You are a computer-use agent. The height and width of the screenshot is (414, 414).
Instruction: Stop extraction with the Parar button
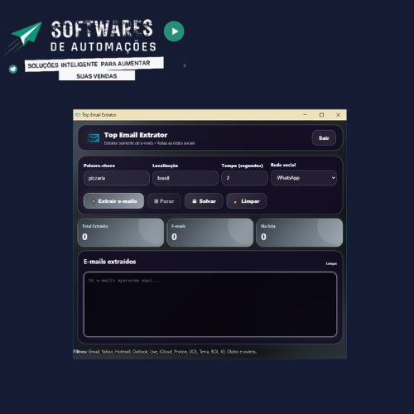point(164,201)
